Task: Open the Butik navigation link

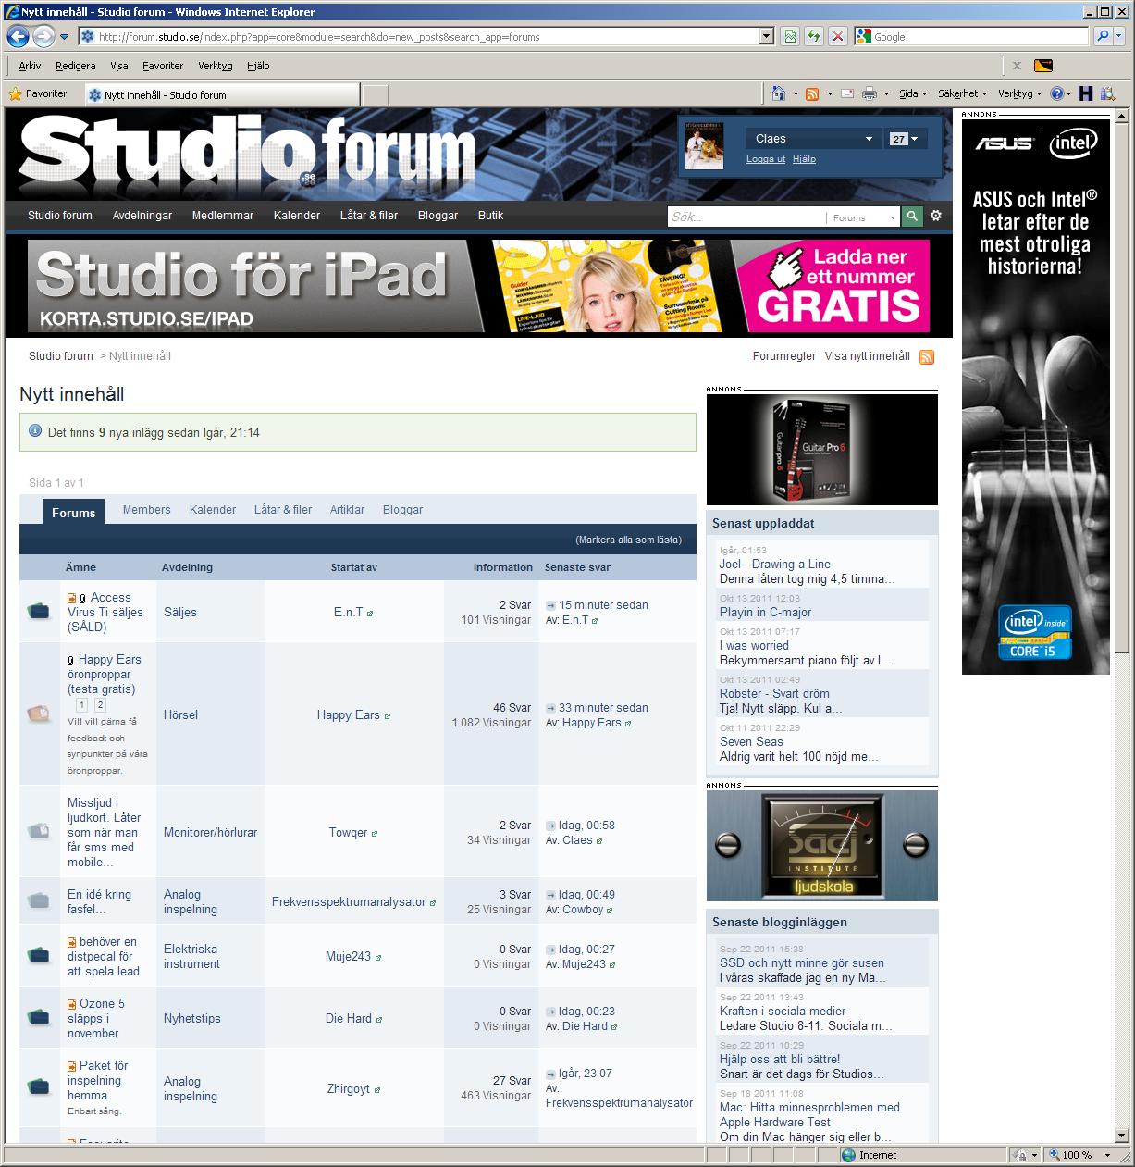Action: click(x=491, y=216)
